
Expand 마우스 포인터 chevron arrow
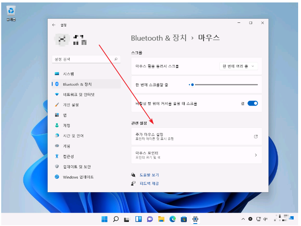click(256, 155)
